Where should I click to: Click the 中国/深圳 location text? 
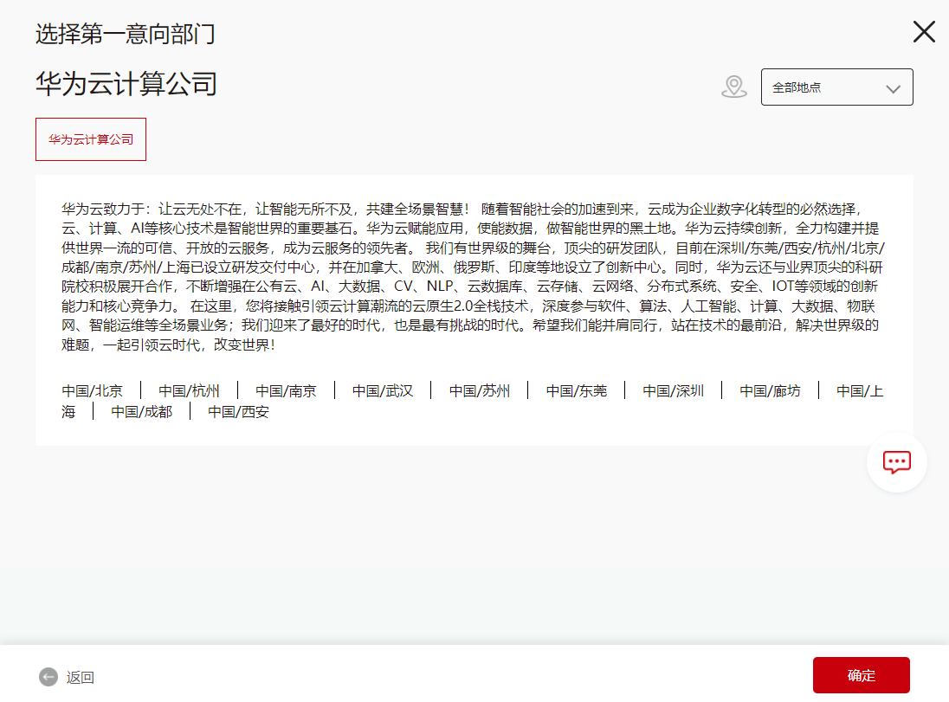tap(673, 391)
